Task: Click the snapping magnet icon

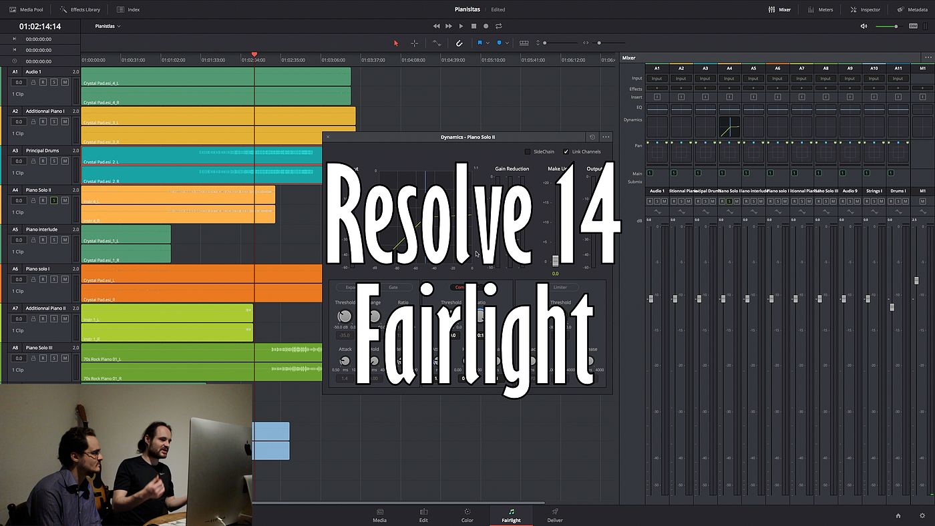Action: point(459,43)
